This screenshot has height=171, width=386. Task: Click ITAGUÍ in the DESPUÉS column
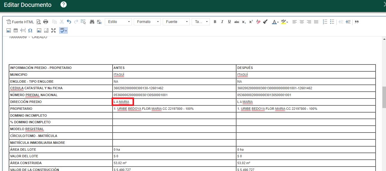[x=242, y=75]
